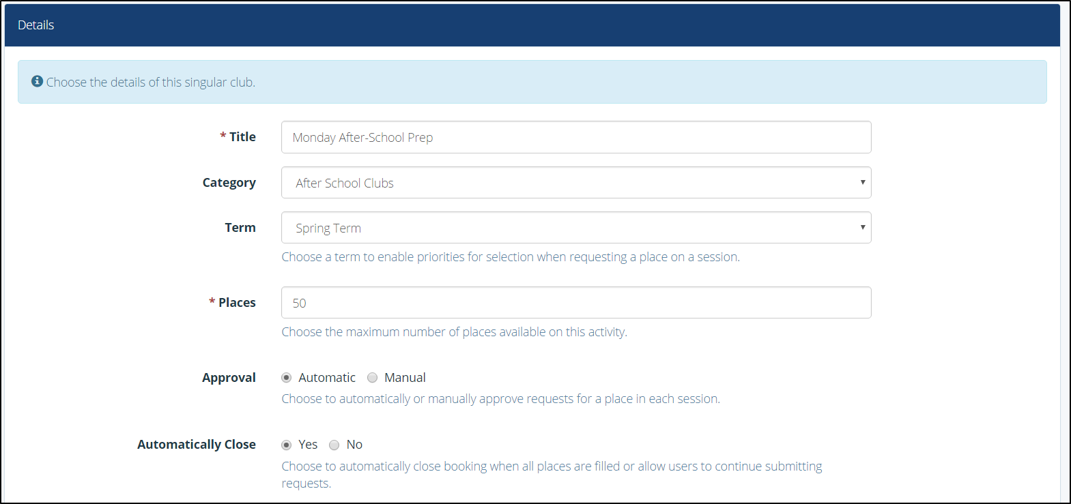Screen dimensions: 1071x504
Task: Select the Automatic approval radio button
Action: point(287,378)
